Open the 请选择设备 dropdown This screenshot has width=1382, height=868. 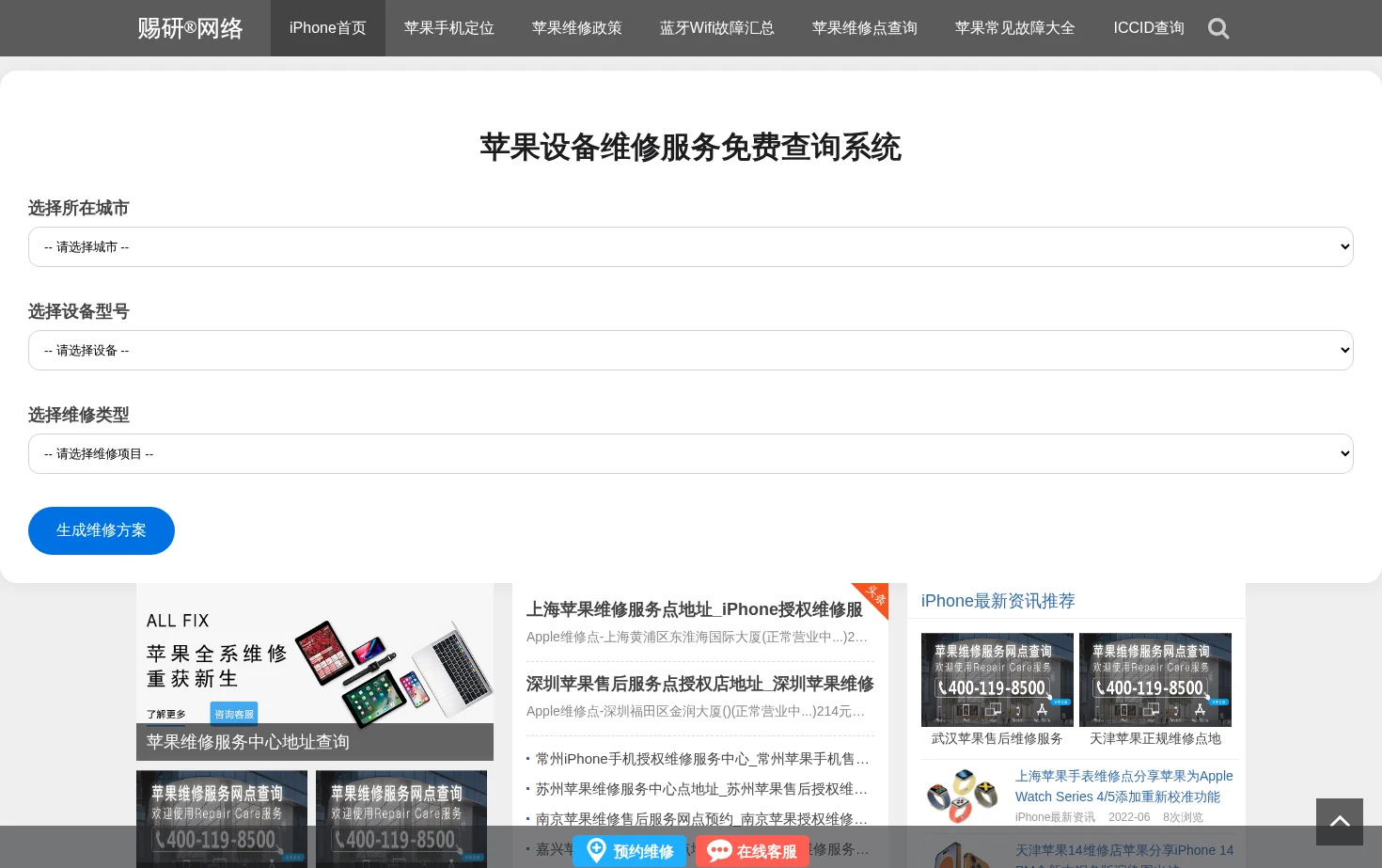point(691,350)
